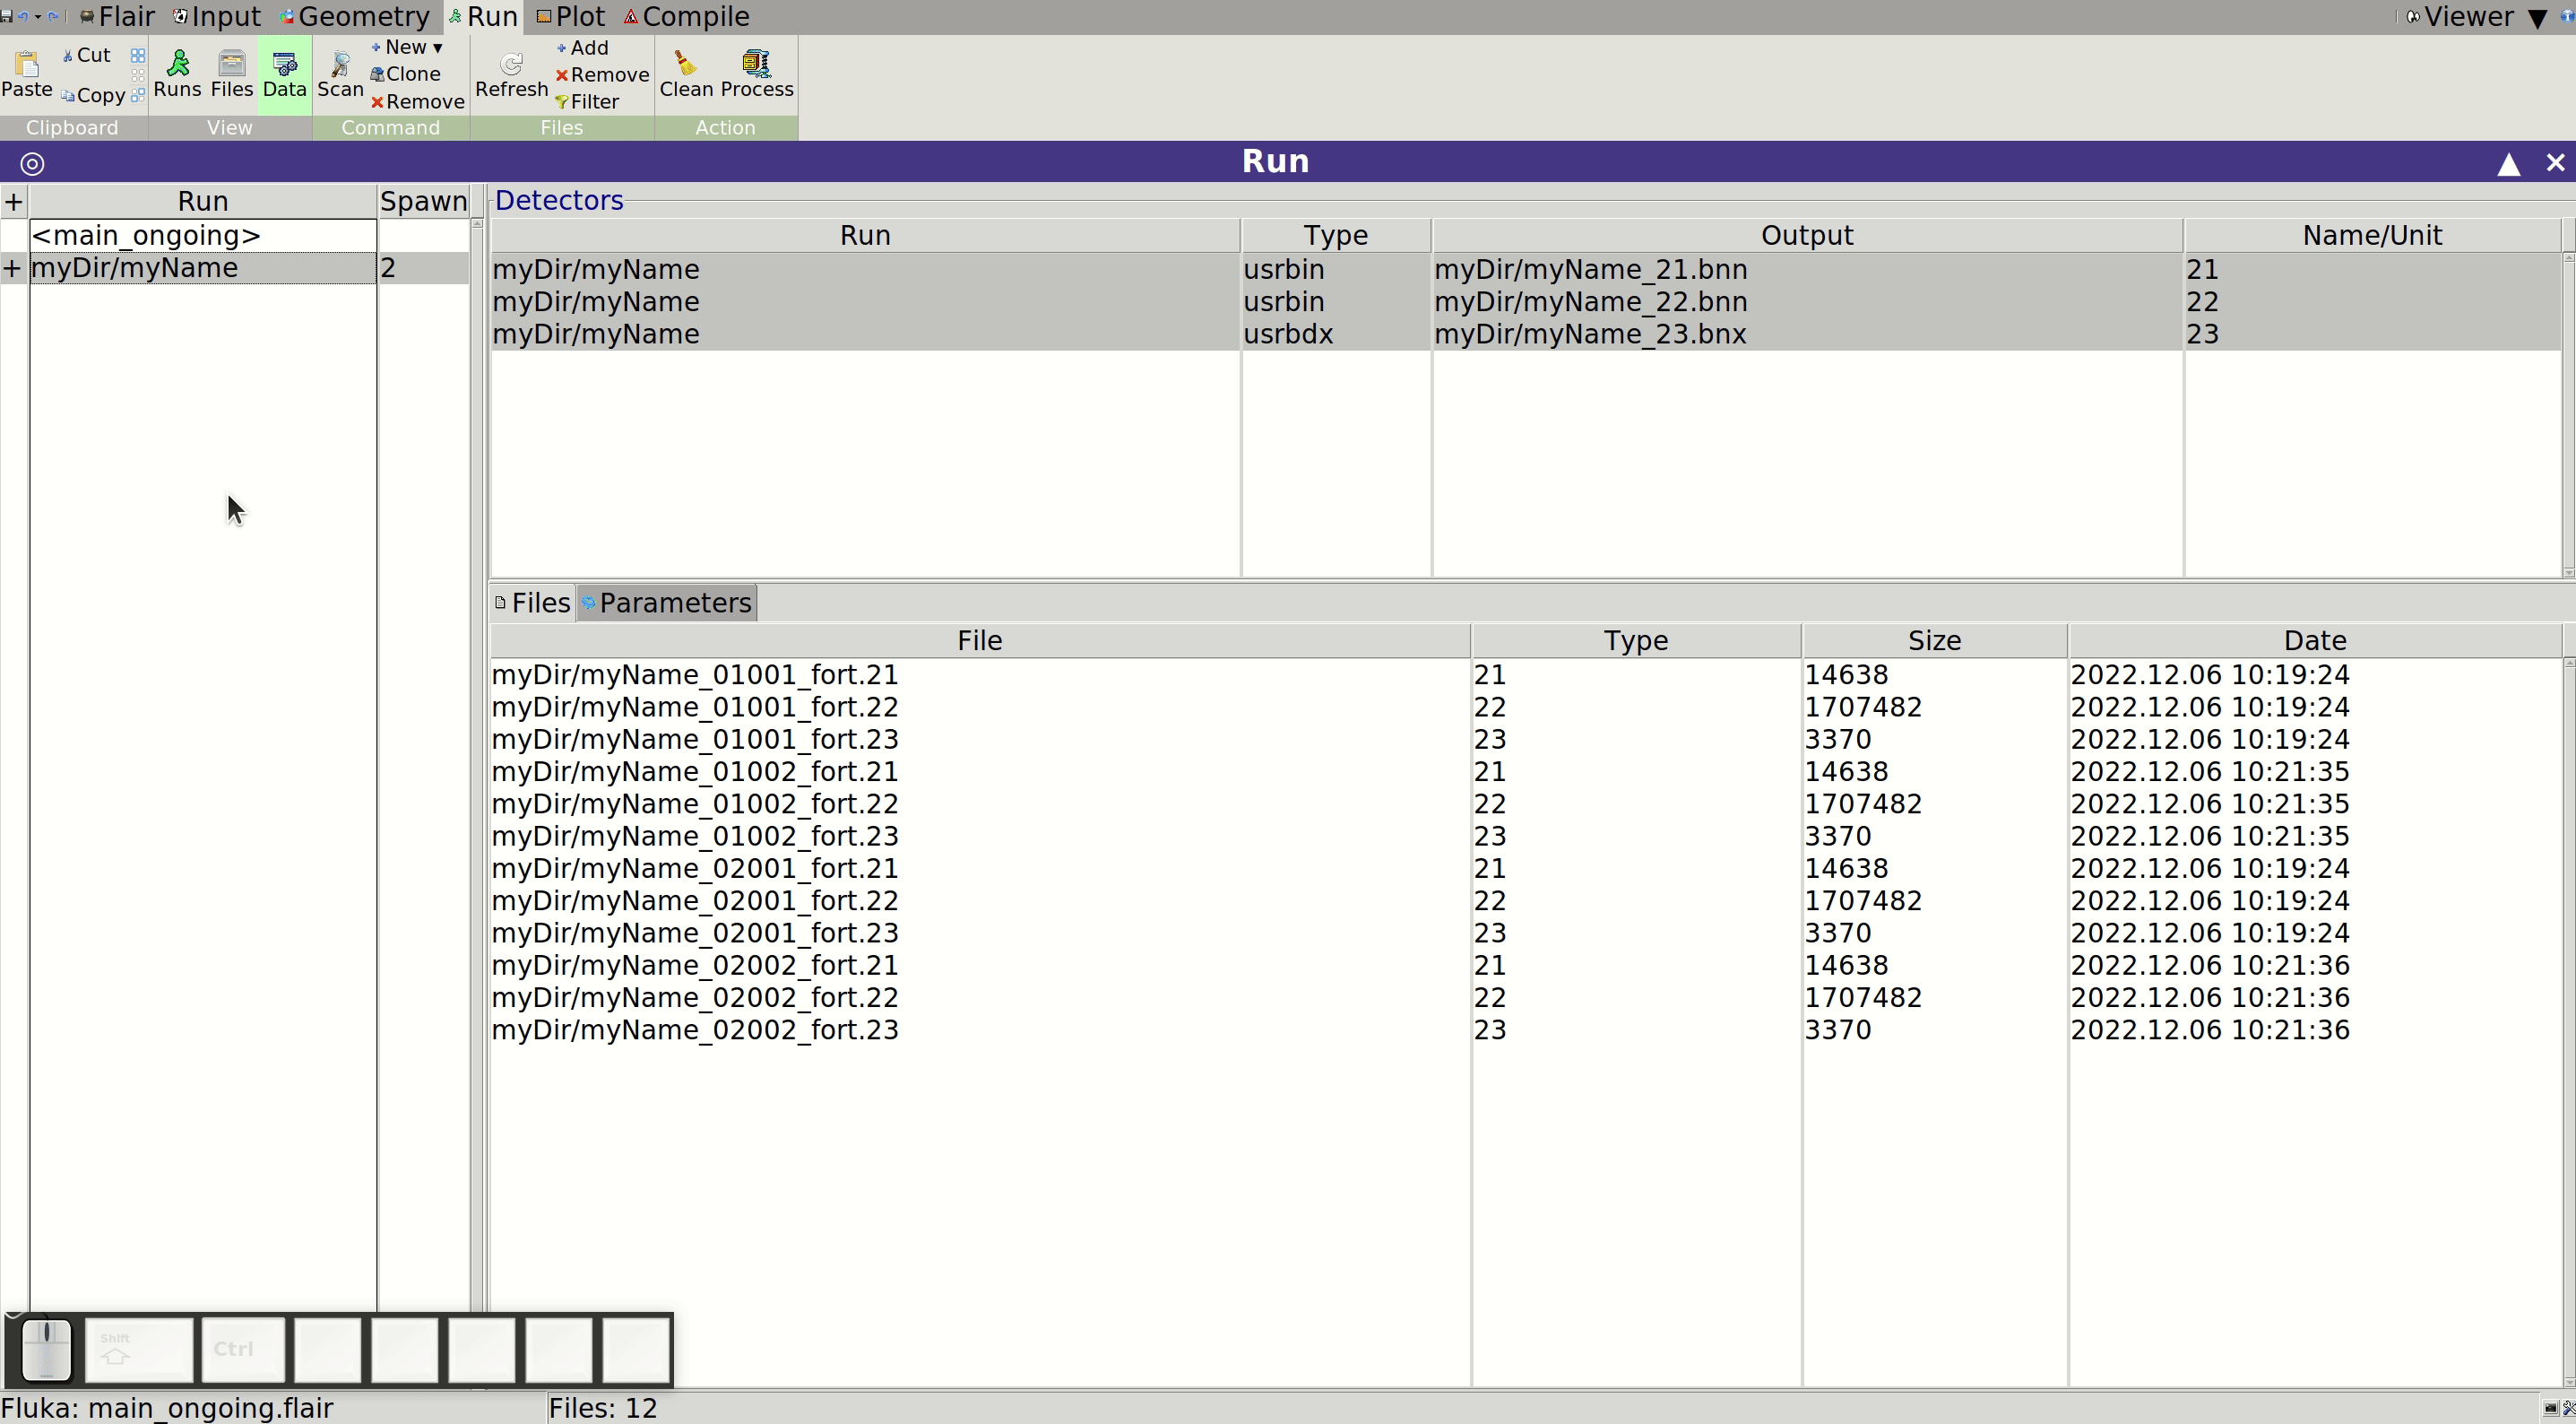
Task: Click the select-all grid icon
Action: [138, 55]
